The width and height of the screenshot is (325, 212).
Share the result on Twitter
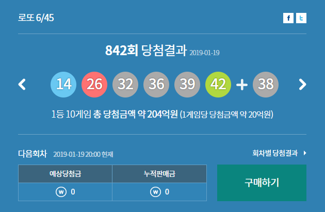(301, 18)
